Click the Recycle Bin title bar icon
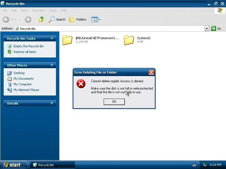The height and width of the screenshot is (169, 226). tap(3, 3)
